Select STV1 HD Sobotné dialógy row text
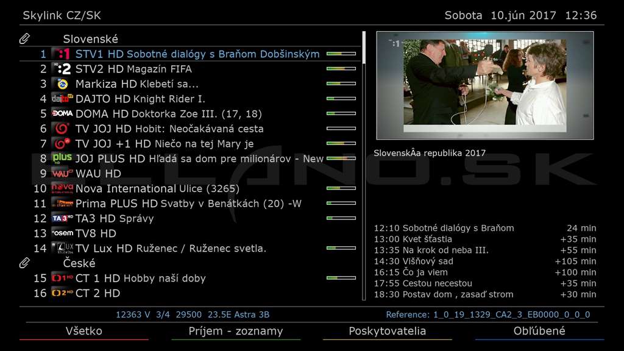The width and height of the screenshot is (624, 351). click(x=197, y=54)
